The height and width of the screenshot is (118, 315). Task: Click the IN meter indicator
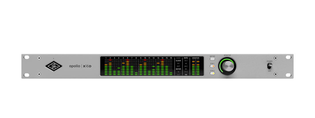tap(178, 72)
